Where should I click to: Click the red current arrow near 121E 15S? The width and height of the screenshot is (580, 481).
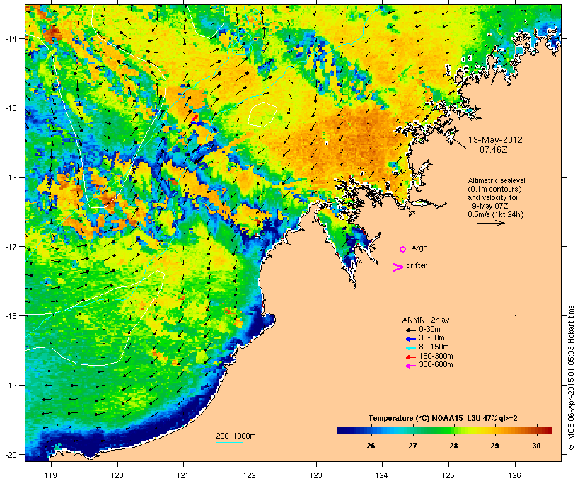(195, 118)
